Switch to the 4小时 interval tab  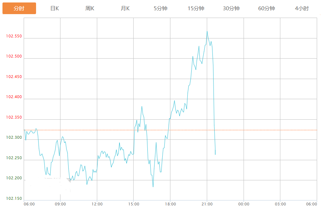click(x=302, y=8)
